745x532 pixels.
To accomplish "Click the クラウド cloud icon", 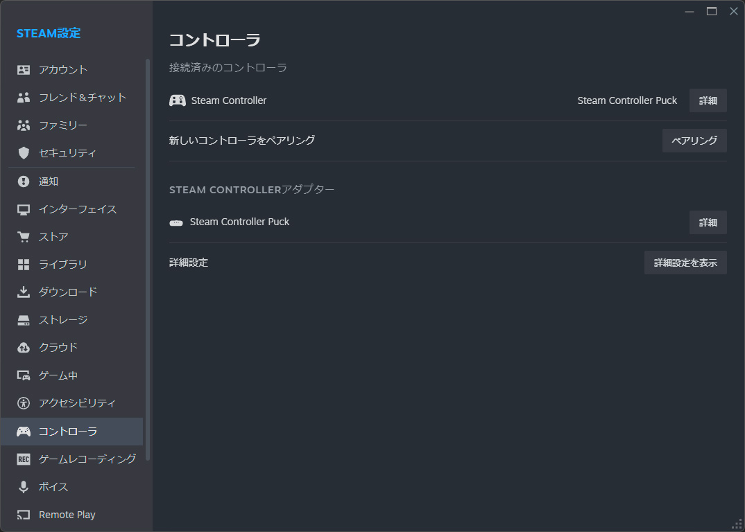I will pyautogui.click(x=24, y=347).
